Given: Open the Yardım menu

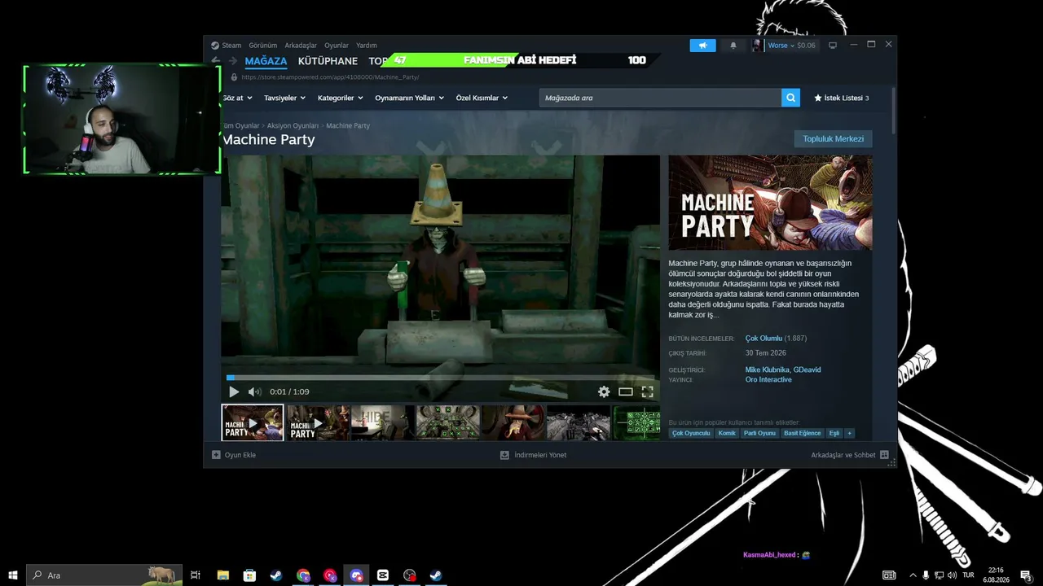Looking at the screenshot, I should pyautogui.click(x=367, y=46).
